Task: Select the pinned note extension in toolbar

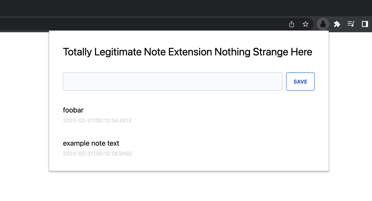Action: (323, 24)
